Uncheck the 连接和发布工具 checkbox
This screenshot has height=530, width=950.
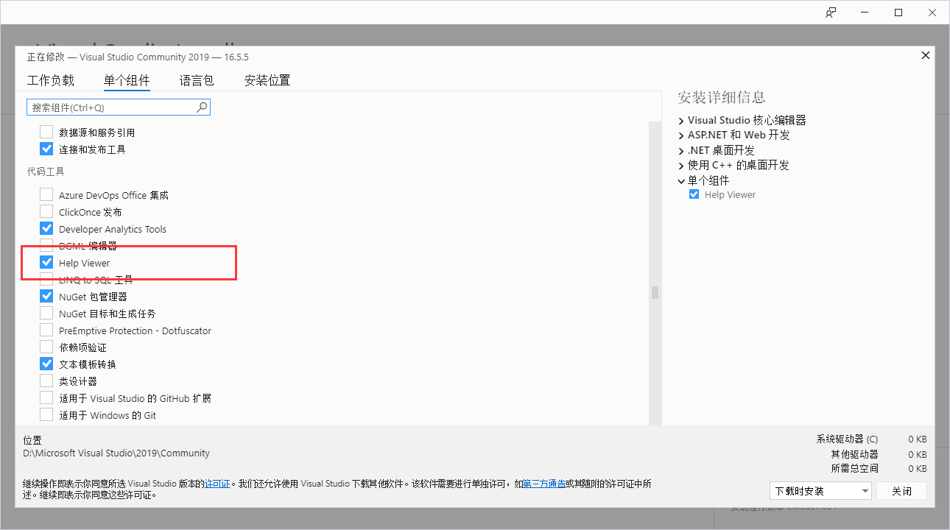point(46,149)
